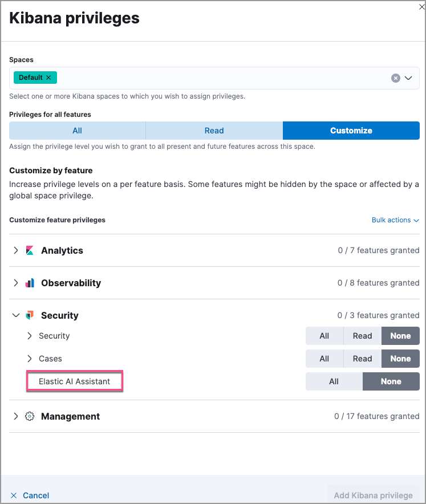Select the Read privileges tab
Viewport: 426px width, 504px height.
[214, 130]
